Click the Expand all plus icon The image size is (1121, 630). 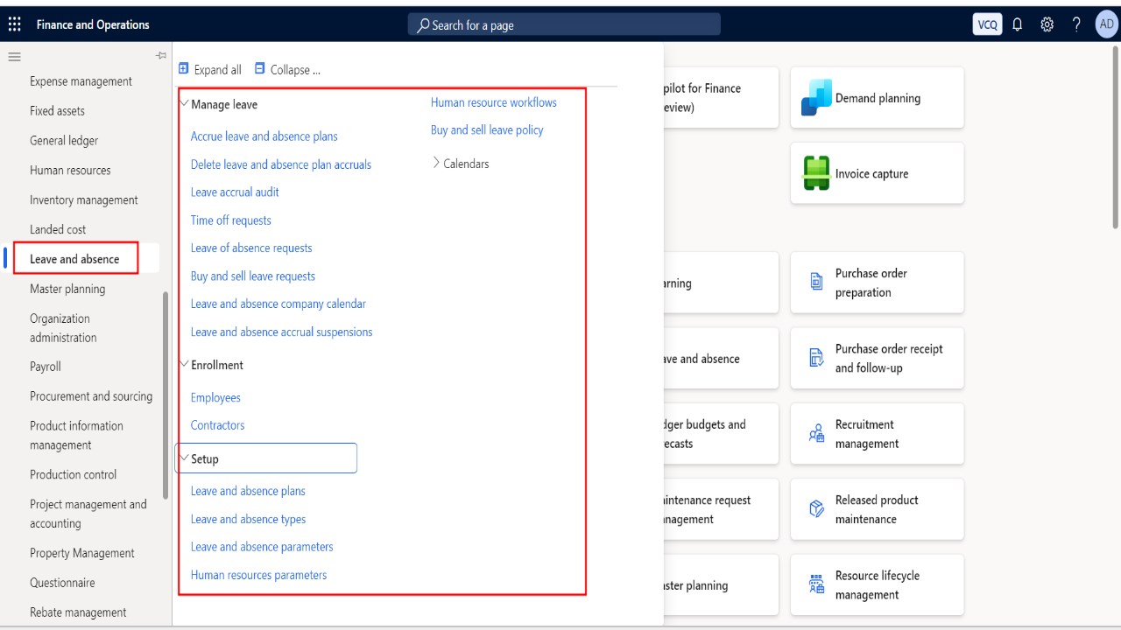pos(183,68)
